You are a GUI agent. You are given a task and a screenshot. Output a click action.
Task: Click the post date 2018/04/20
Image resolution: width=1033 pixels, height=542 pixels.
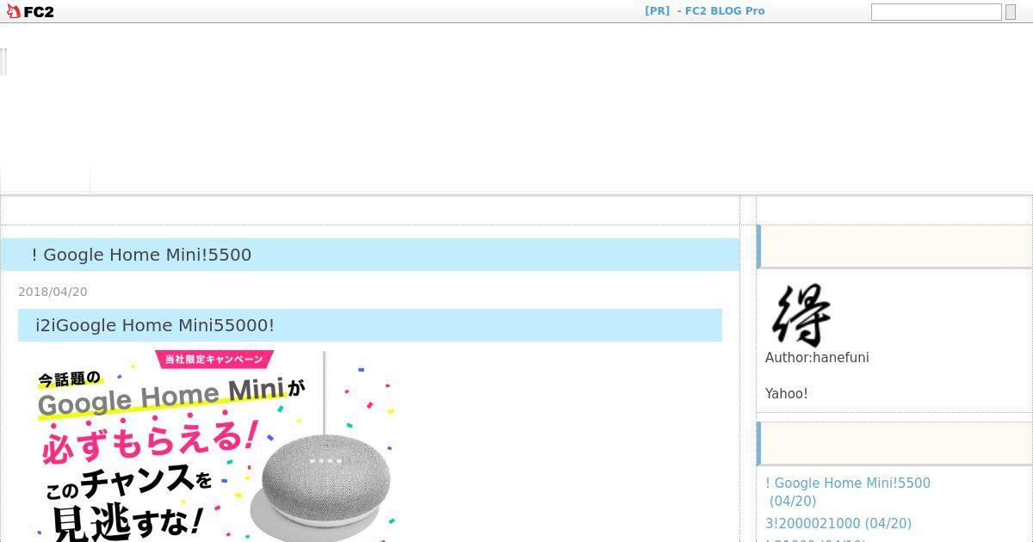click(x=53, y=292)
